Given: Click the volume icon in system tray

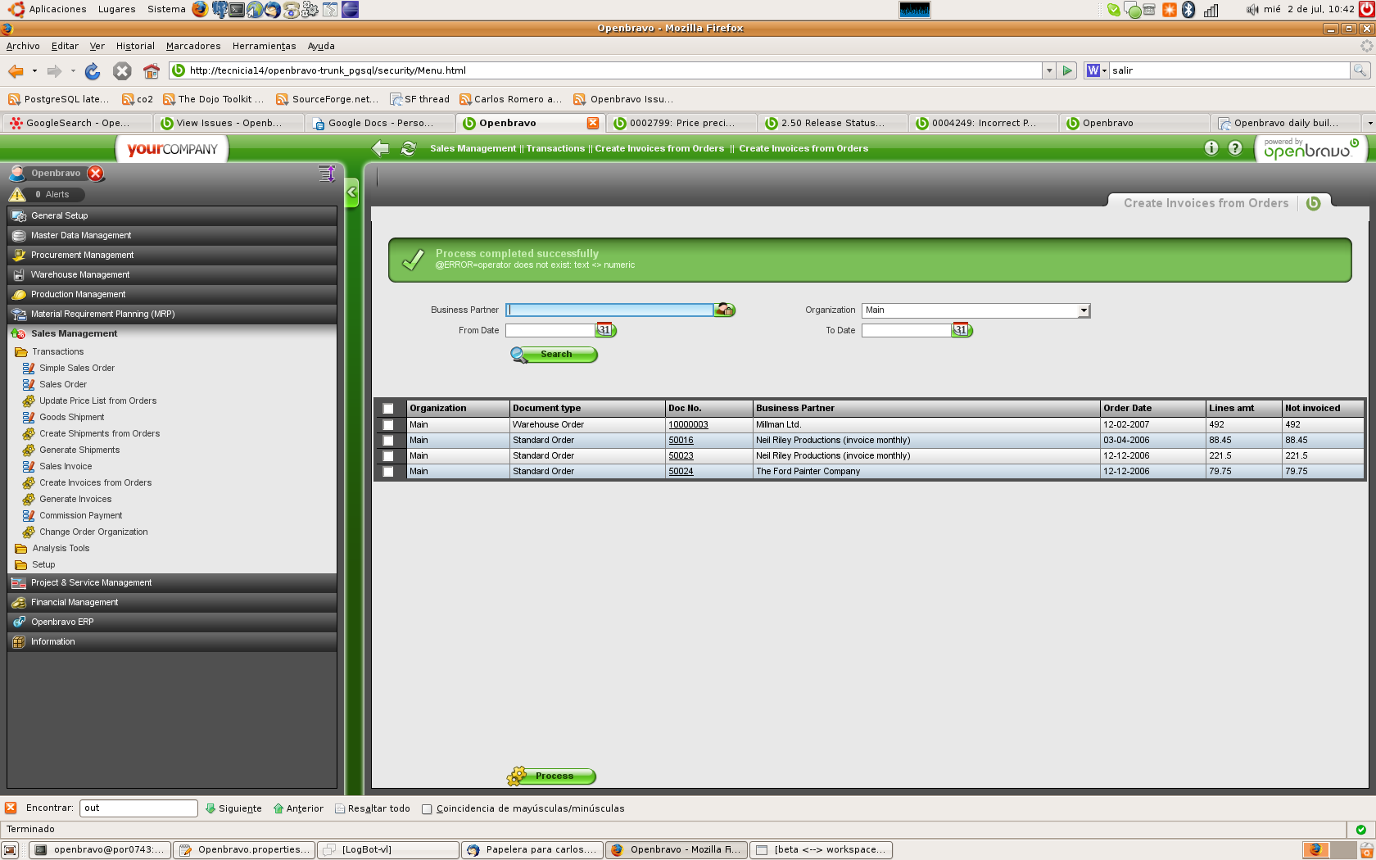Looking at the screenshot, I should pyautogui.click(x=1252, y=10).
